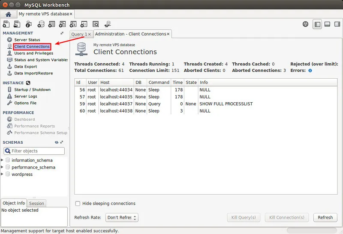The width and height of the screenshot is (343, 234).
Task: Open the Refresh Rate dropdown
Action: point(122,217)
